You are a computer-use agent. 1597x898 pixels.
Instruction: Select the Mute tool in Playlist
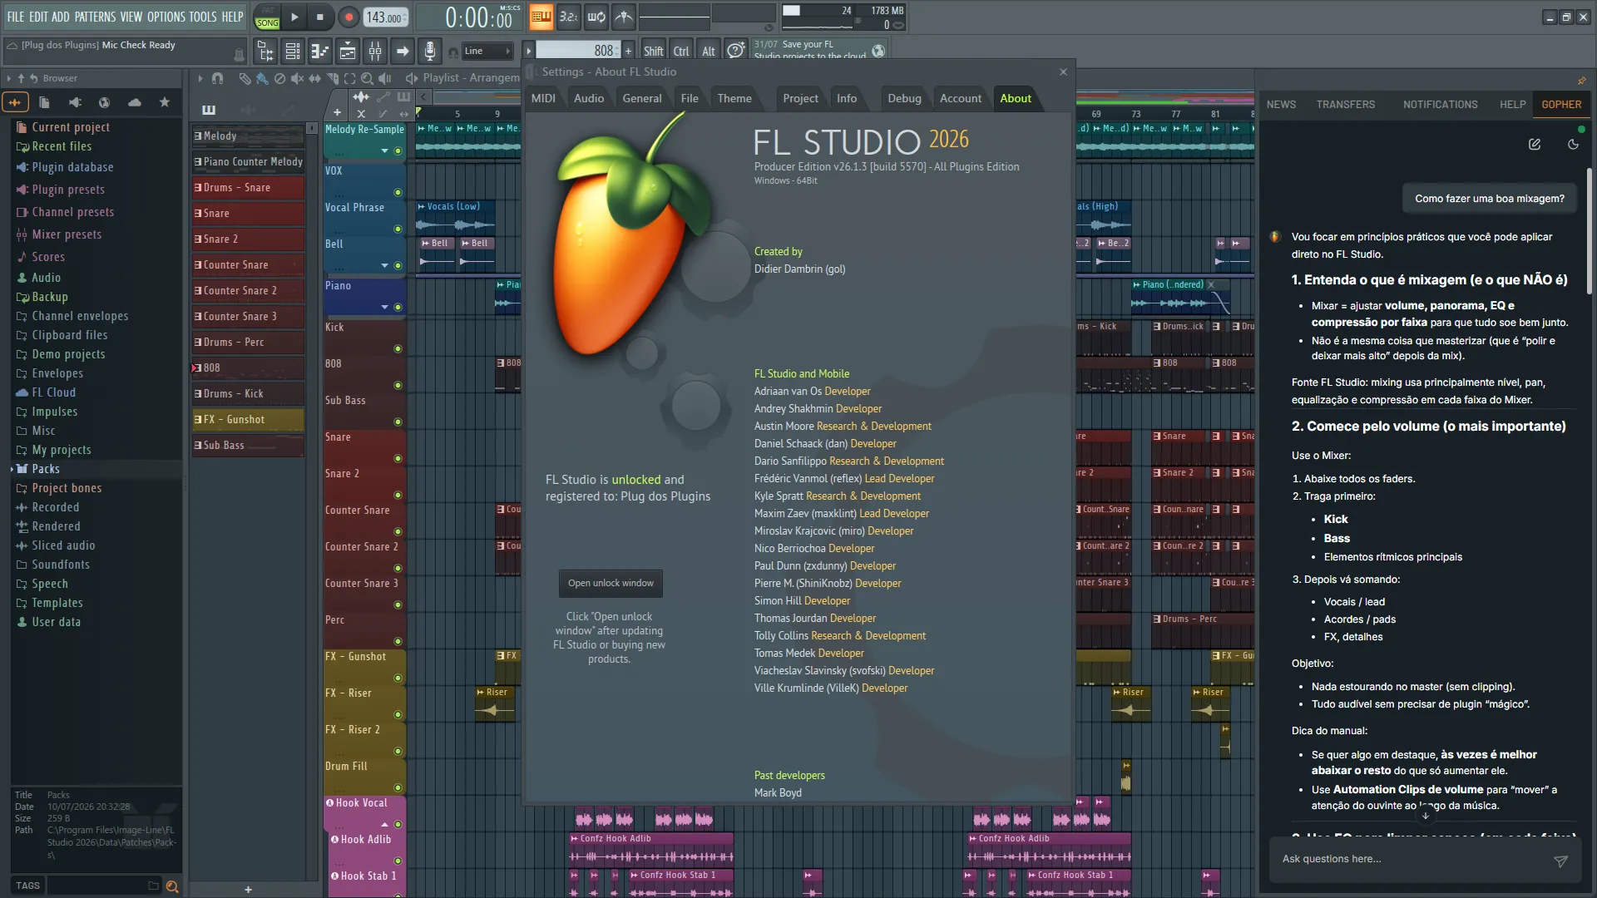[x=297, y=78]
